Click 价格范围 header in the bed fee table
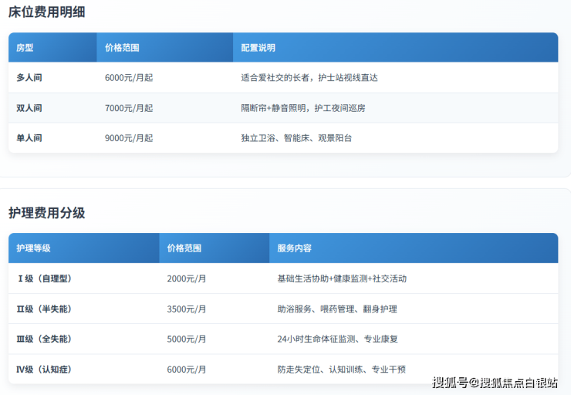The height and width of the screenshot is (395, 571). [122, 48]
